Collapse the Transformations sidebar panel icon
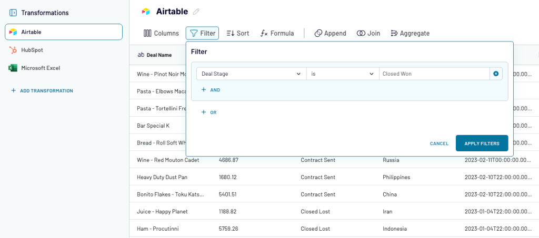Screen dimensions: 539x238 point(13,13)
